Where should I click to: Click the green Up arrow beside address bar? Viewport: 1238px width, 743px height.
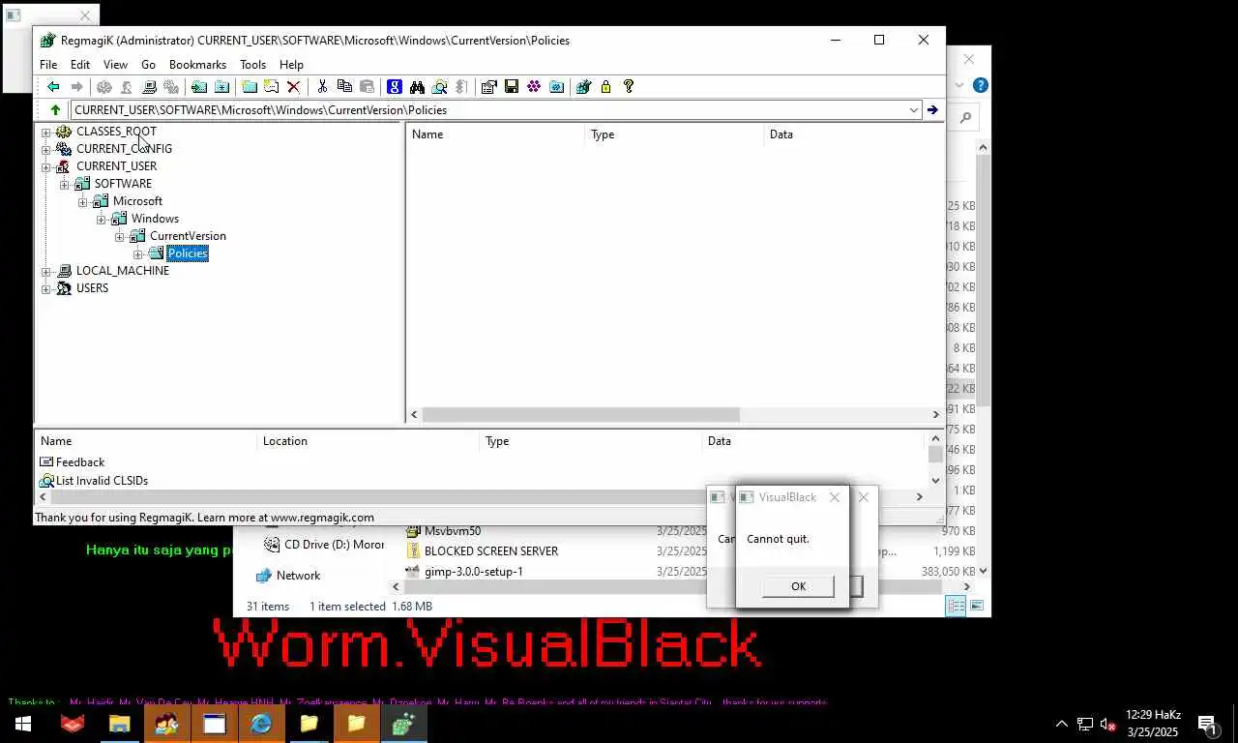tap(55, 110)
